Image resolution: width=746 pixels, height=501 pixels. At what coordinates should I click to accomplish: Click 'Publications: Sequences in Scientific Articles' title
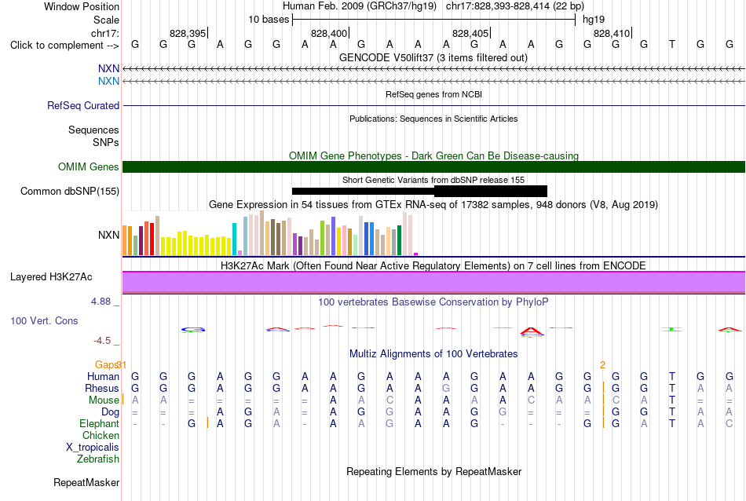433,119
